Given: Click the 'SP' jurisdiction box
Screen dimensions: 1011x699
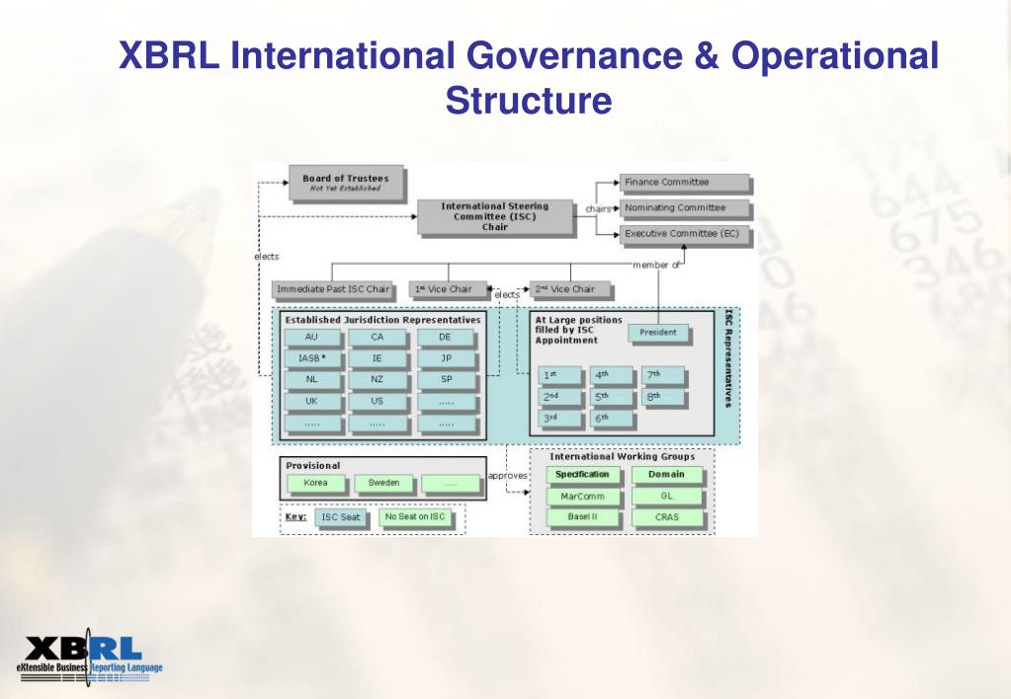Looking at the screenshot, I should pyautogui.click(x=446, y=379).
